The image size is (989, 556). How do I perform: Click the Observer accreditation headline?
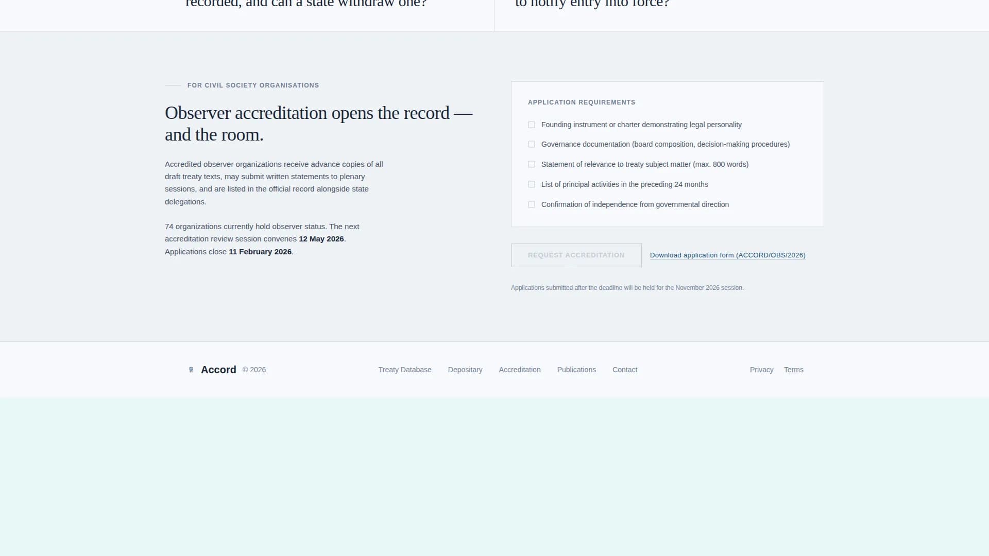318,124
